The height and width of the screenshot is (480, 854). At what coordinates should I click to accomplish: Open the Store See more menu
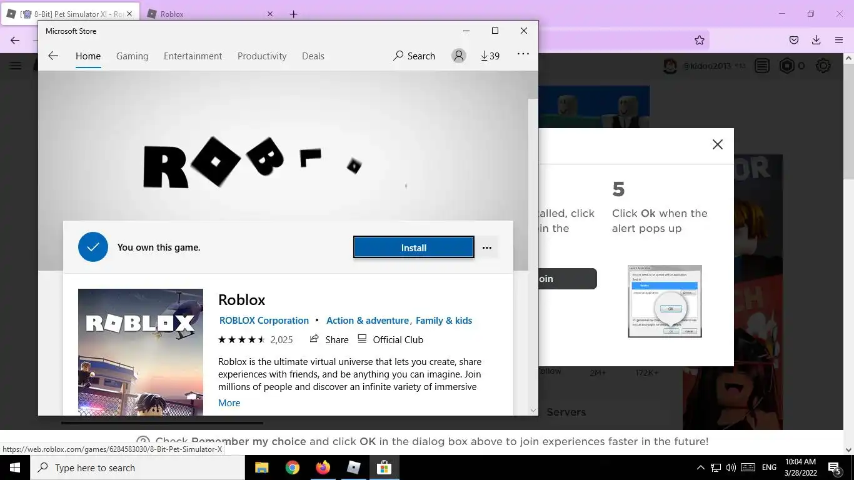click(523, 54)
